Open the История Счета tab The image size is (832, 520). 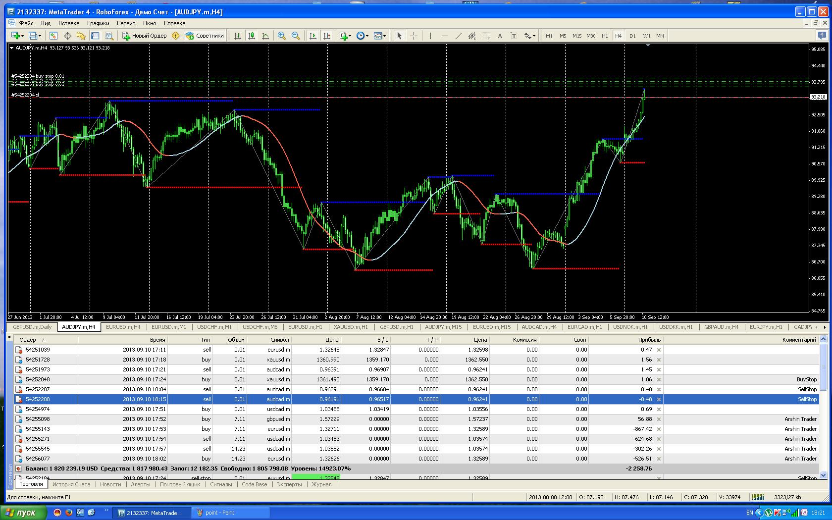(71, 484)
